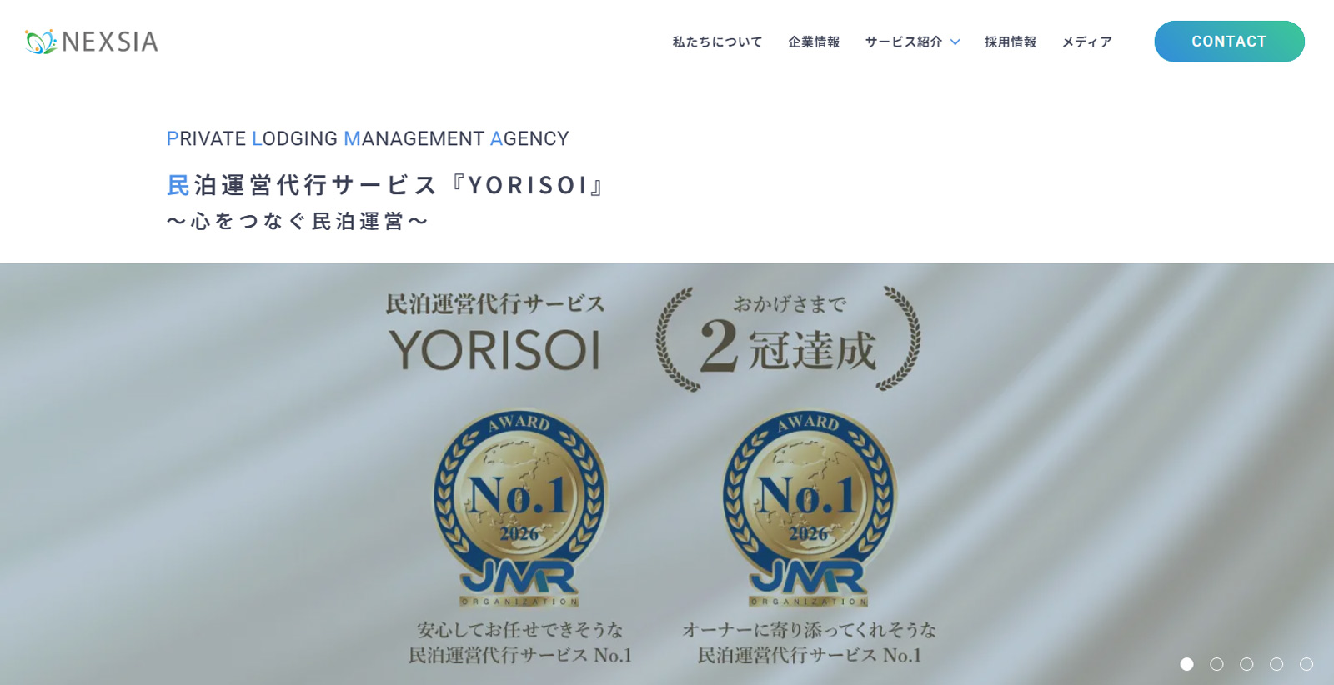
Task: Click PRIVATE LODGING MANAGEMENT AGENCY text
Action: click(368, 138)
